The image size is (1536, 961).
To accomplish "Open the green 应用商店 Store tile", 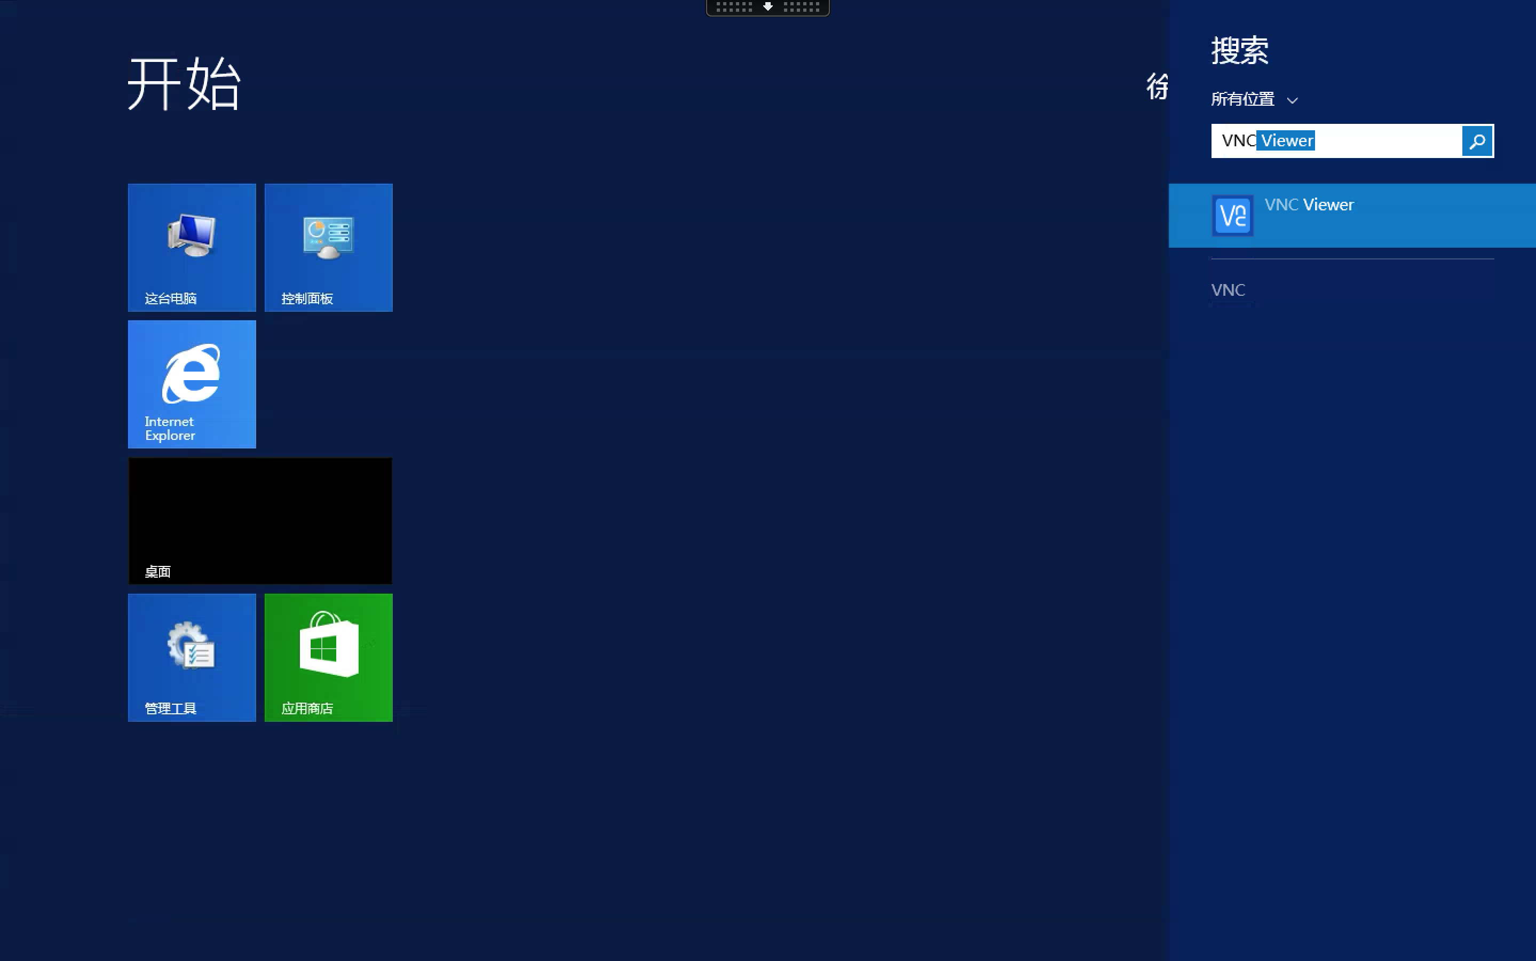I will 328,657.
